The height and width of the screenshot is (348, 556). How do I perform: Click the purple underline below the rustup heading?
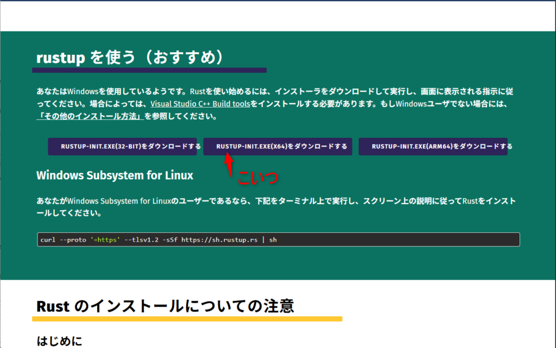point(149,70)
